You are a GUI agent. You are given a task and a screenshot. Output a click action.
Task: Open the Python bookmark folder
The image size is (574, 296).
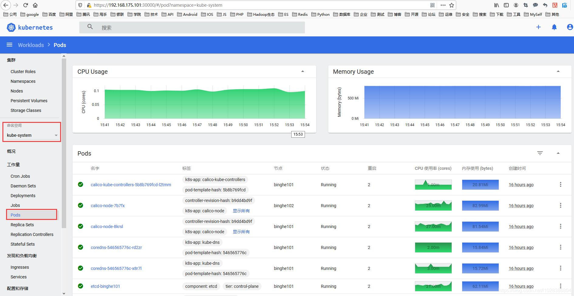click(x=320, y=14)
